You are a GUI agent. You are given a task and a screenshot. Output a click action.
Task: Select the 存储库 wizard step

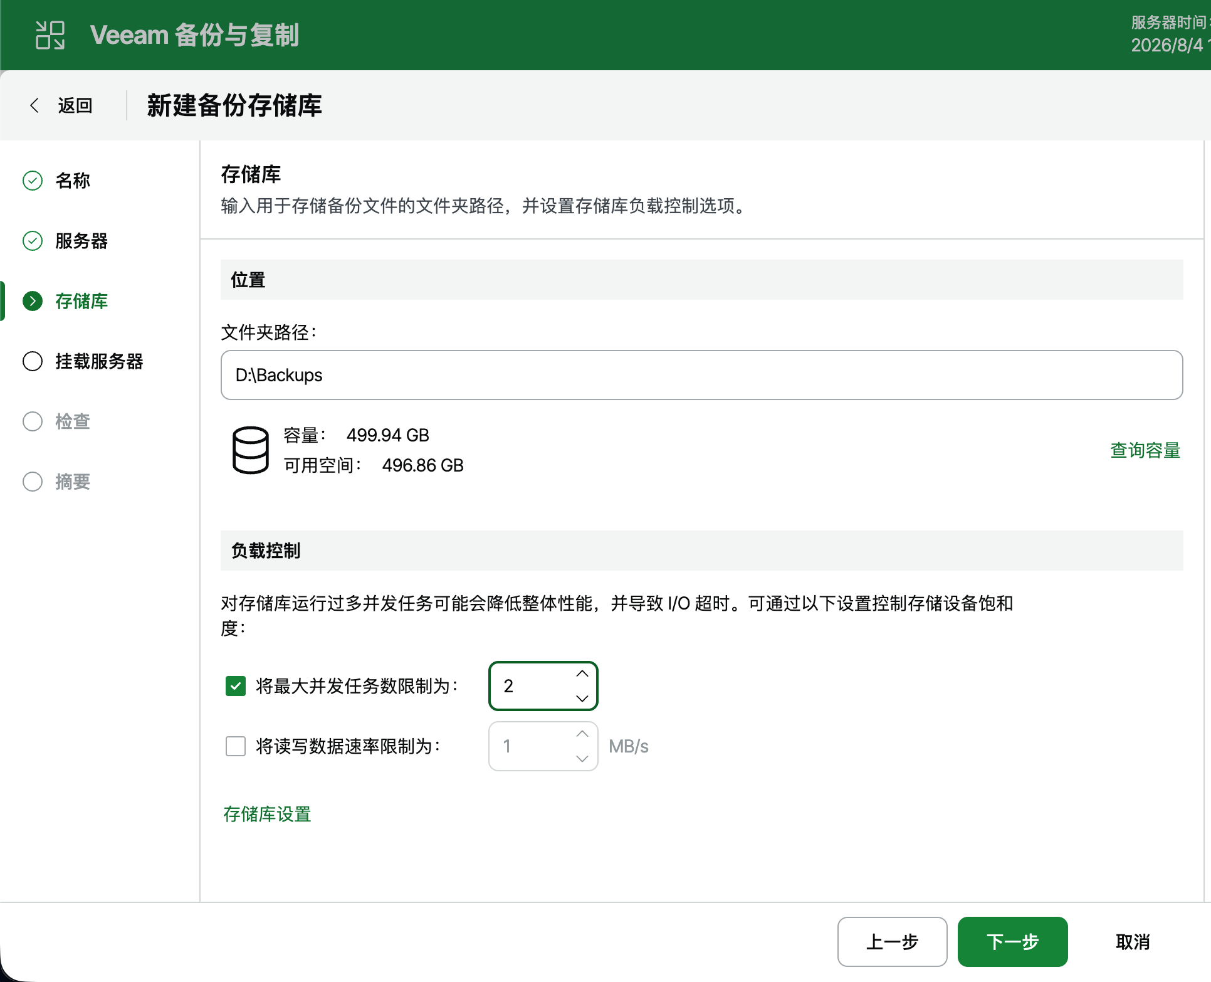point(81,301)
